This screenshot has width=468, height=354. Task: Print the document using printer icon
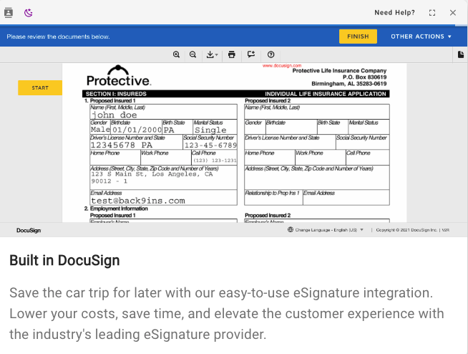coord(231,54)
